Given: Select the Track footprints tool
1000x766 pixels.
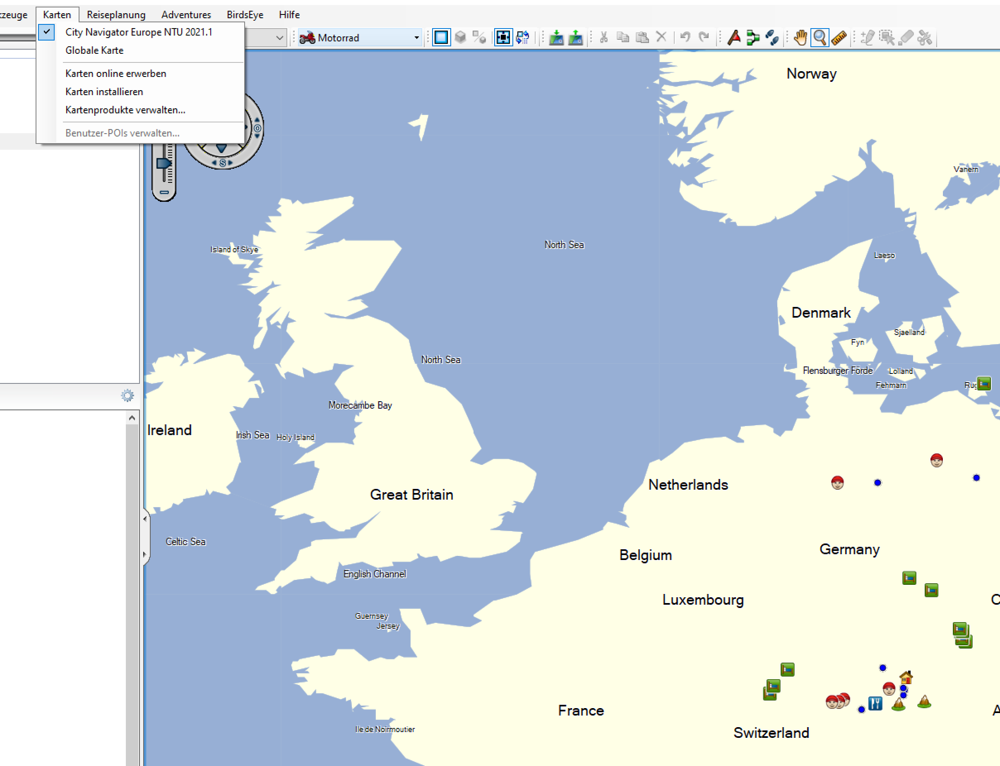Looking at the screenshot, I should [x=772, y=37].
